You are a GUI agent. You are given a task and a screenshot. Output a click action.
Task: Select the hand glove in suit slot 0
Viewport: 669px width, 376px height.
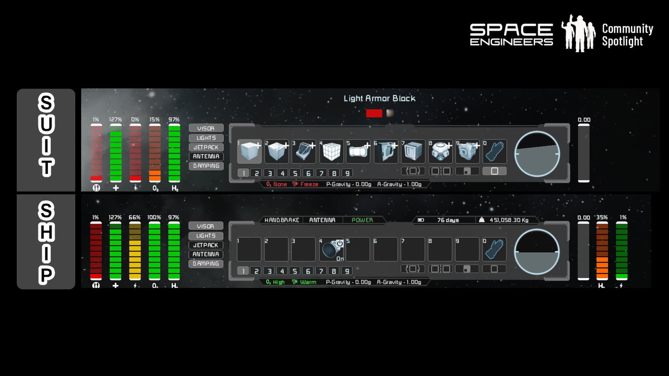click(495, 151)
